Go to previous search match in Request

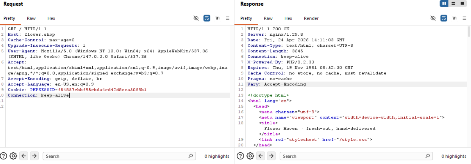click(x=24, y=156)
